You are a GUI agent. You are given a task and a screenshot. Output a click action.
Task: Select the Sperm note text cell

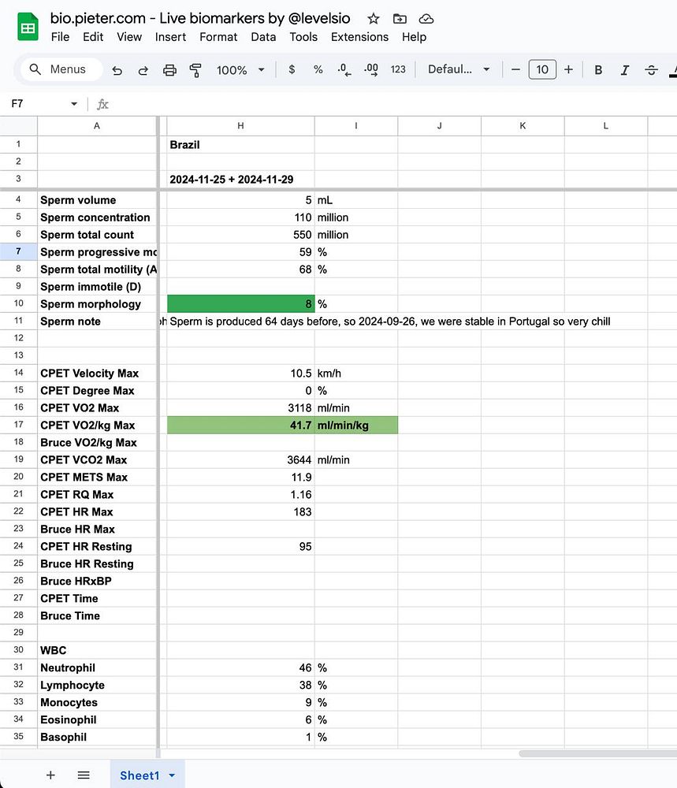click(x=389, y=322)
